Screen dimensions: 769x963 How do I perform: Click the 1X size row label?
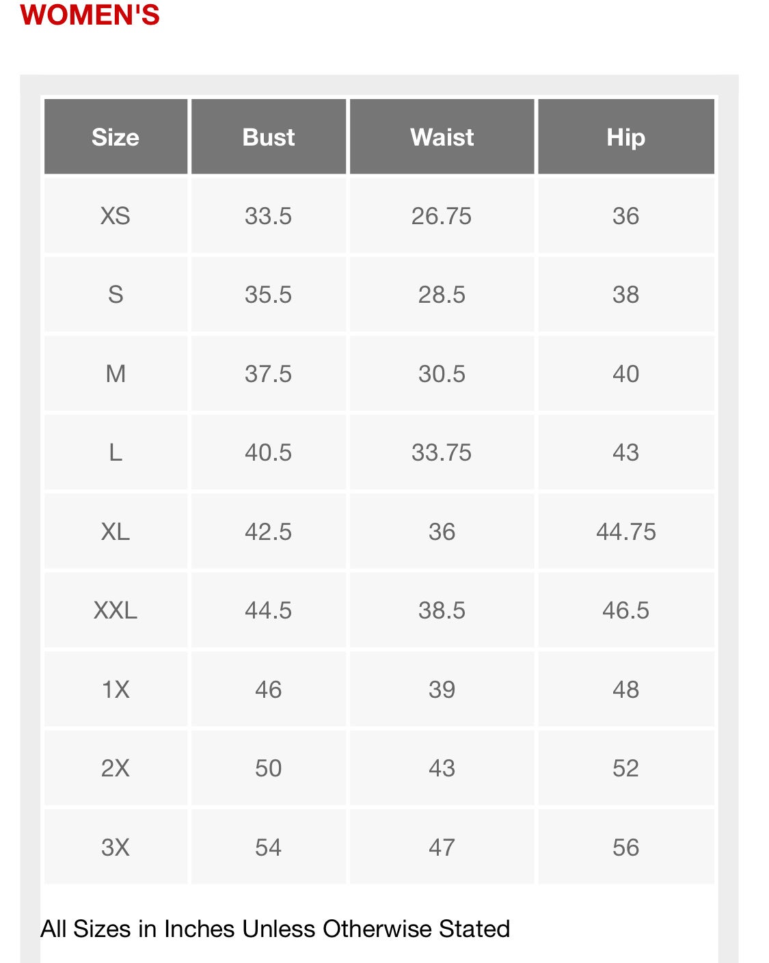(116, 690)
